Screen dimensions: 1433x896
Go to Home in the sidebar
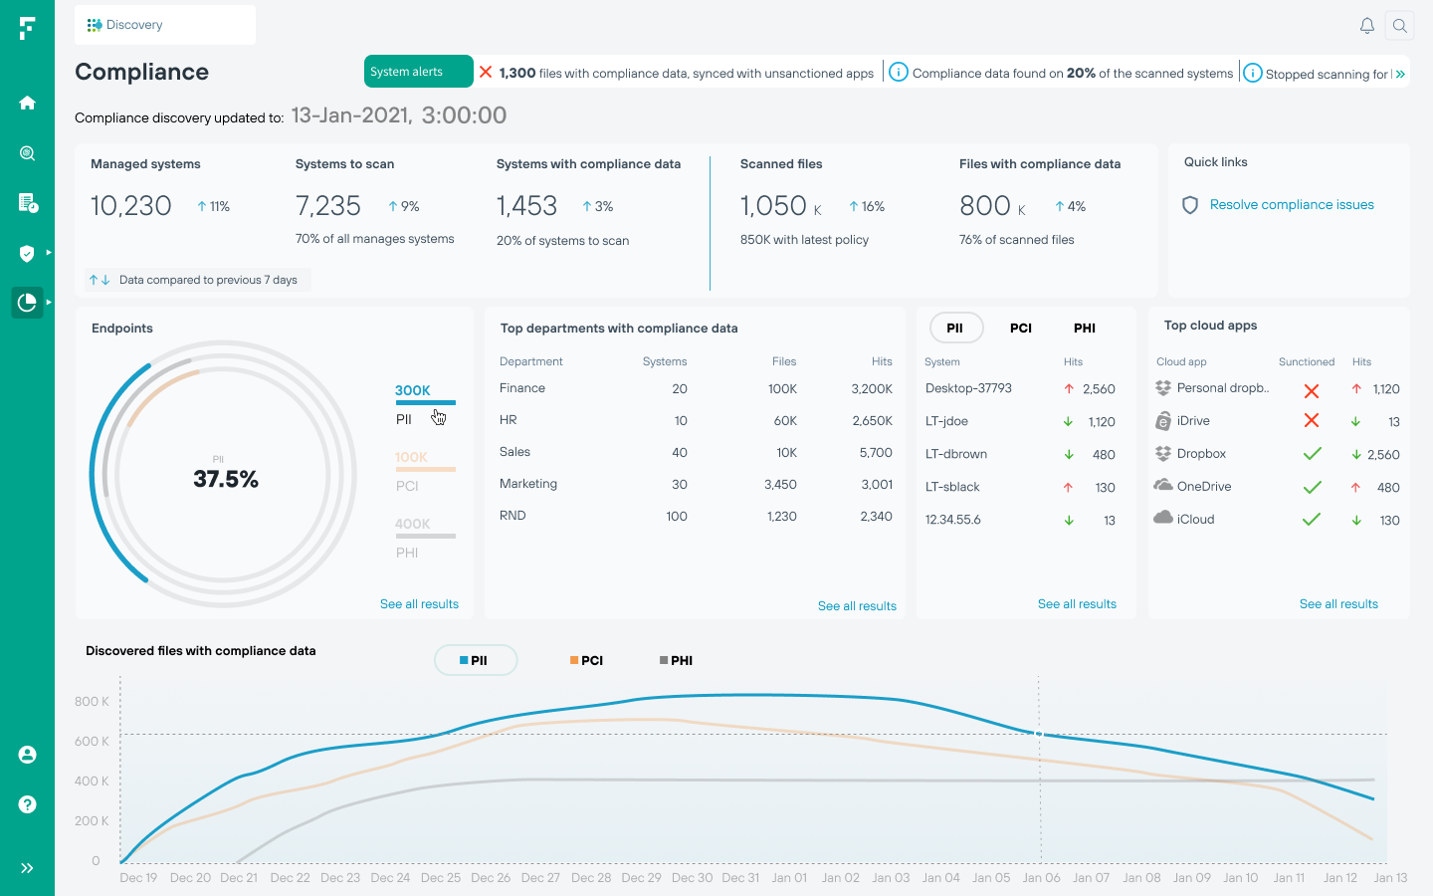(x=27, y=103)
